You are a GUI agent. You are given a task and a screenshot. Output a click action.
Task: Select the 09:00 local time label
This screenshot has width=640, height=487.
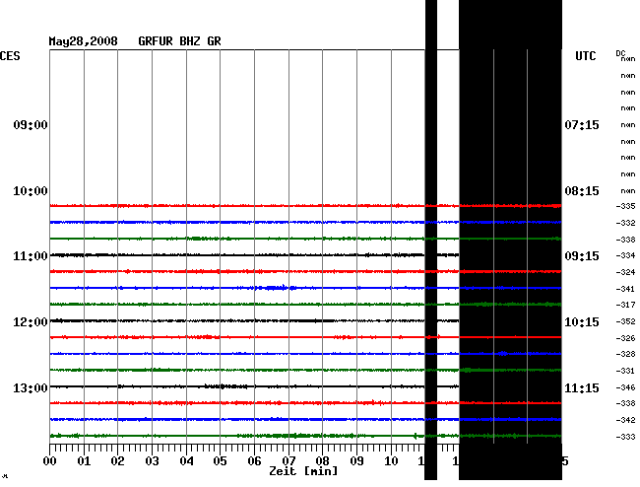31,125
